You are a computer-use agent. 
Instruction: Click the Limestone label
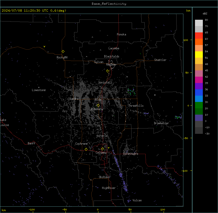(39, 90)
